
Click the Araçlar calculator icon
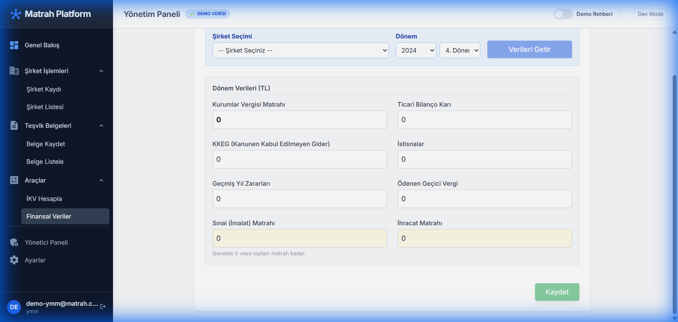[14, 180]
